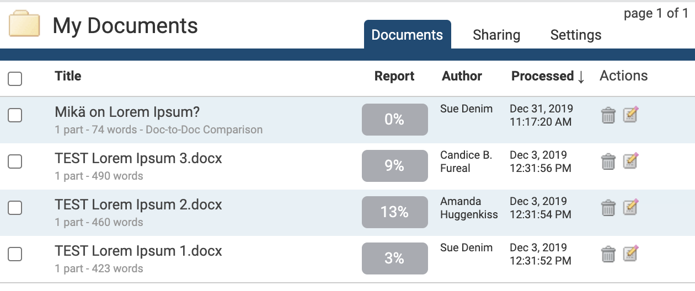This screenshot has height=291, width=695.
Task: Open the Settings tab
Action: point(575,35)
